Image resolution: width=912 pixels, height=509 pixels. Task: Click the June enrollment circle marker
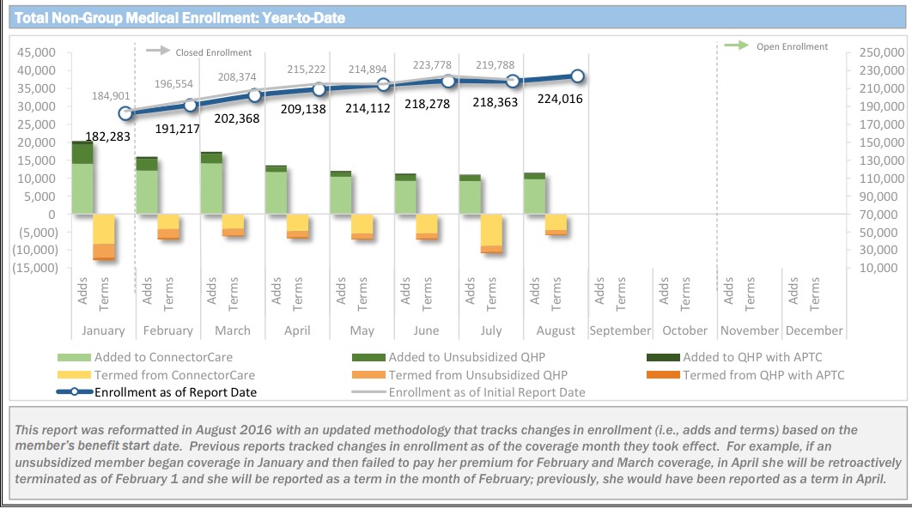point(448,81)
